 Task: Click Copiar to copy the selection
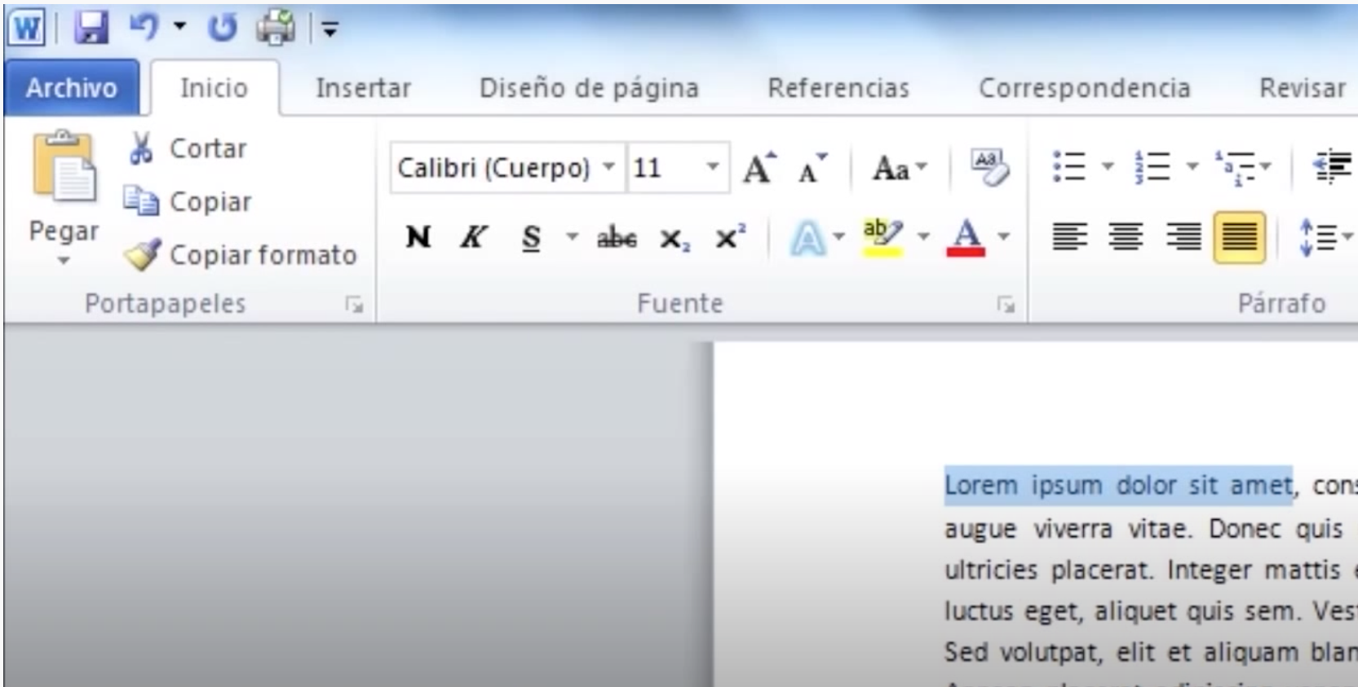(x=188, y=201)
